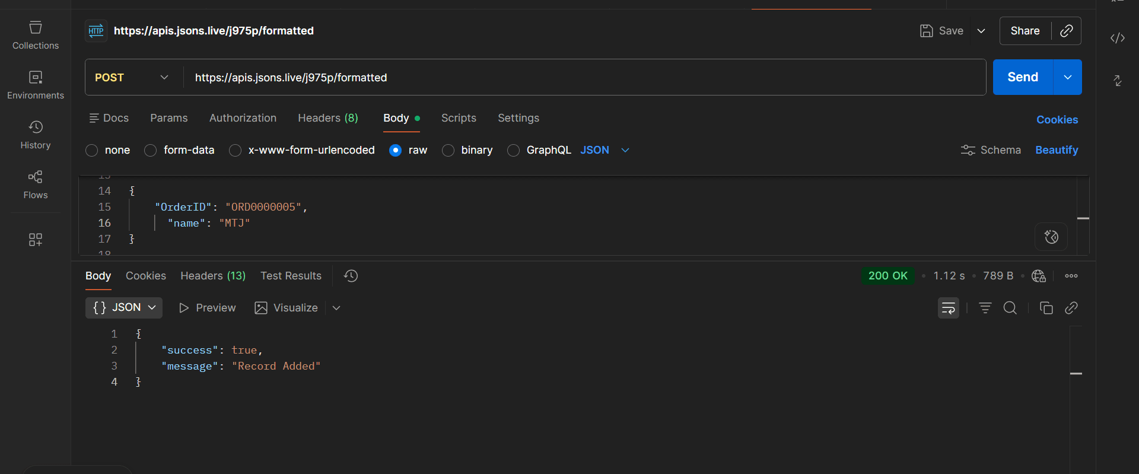The width and height of the screenshot is (1139, 474).
Task: Click the Schema sliders icon
Action: [968, 150]
